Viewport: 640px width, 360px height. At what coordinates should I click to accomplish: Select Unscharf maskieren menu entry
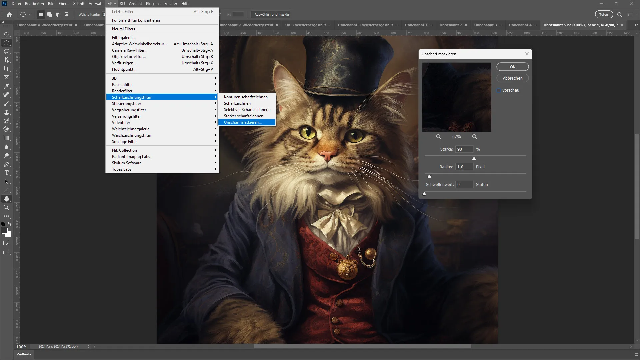243,122
